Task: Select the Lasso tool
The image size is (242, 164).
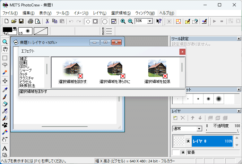Action: pos(5,65)
